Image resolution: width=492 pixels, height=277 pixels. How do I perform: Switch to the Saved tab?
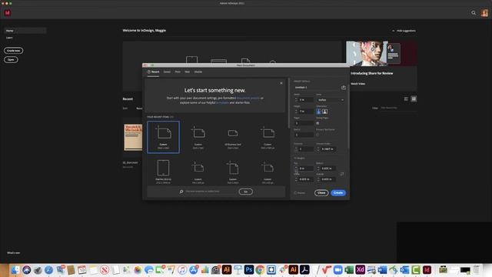[x=167, y=72]
